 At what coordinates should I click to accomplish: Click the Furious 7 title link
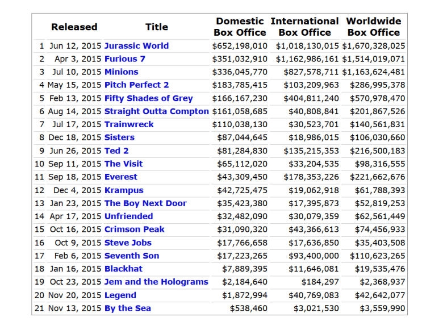click(x=124, y=59)
